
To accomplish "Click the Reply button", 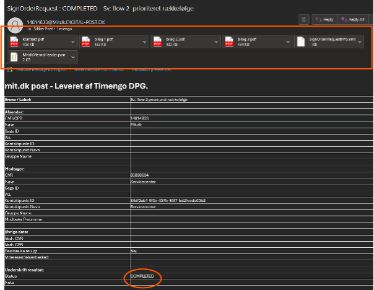I will [x=325, y=19].
